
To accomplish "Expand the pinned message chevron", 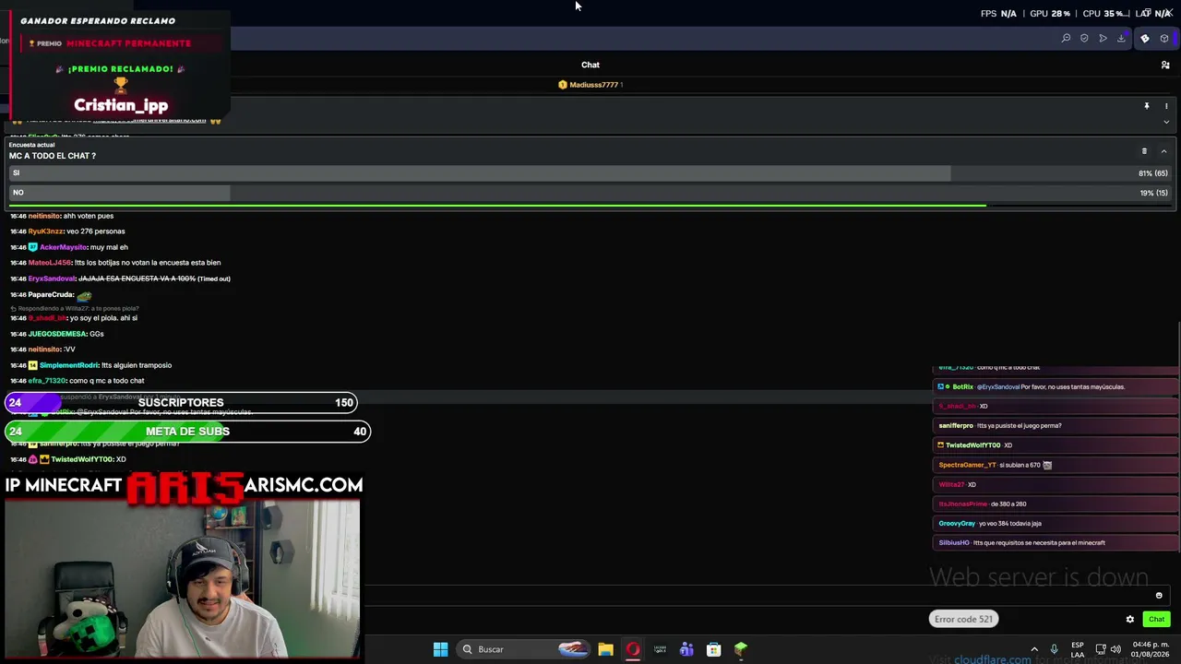I will pyautogui.click(x=1166, y=122).
